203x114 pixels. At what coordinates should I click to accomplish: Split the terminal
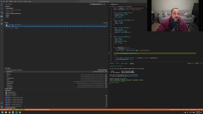tap(196, 63)
